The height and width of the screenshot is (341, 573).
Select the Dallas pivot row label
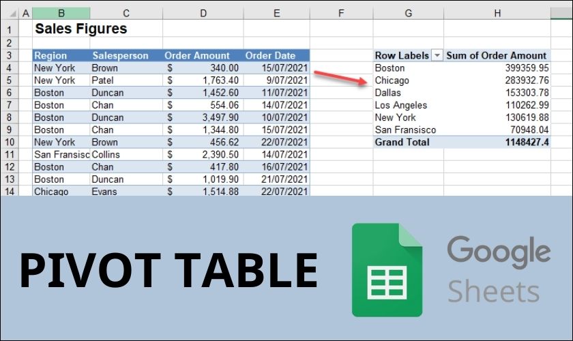click(408, 93)
